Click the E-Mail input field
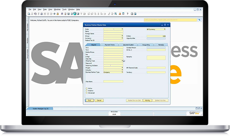 113,57
